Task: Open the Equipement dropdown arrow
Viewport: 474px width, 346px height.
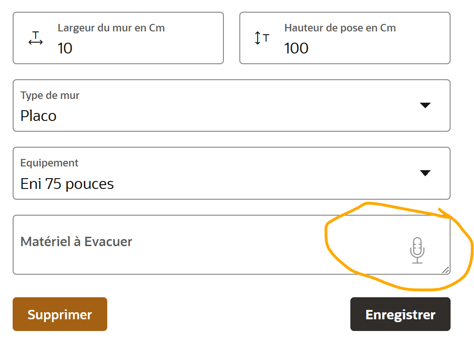Action: (x=425, y=173)
